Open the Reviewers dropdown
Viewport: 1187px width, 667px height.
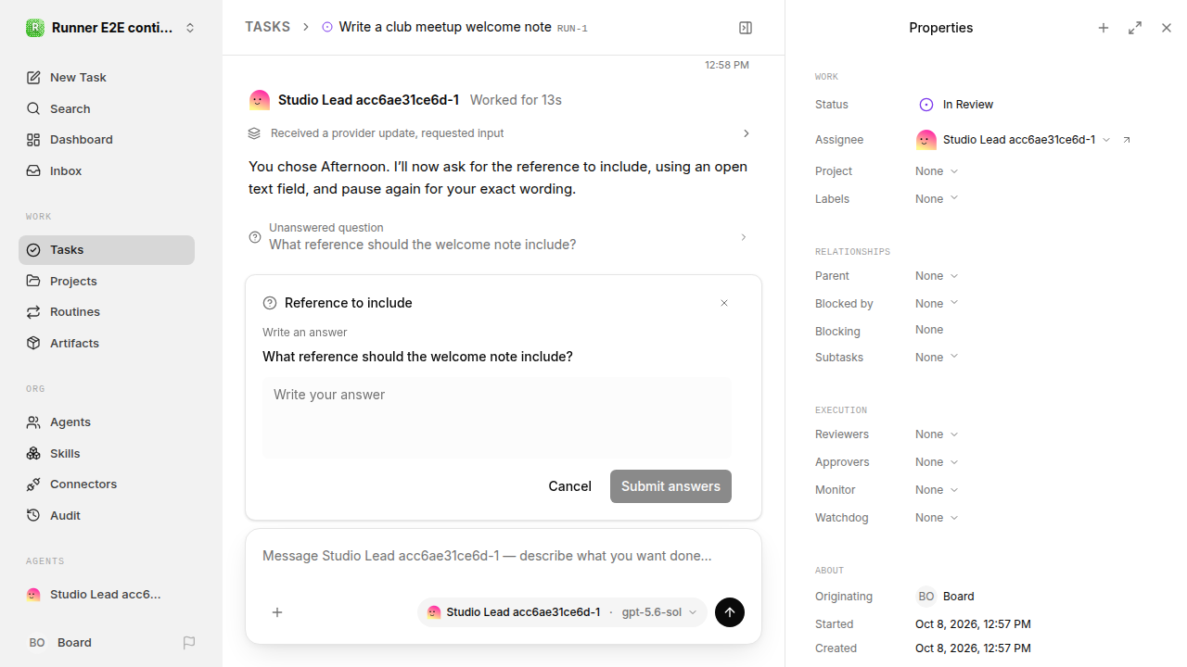click(937, 434)
